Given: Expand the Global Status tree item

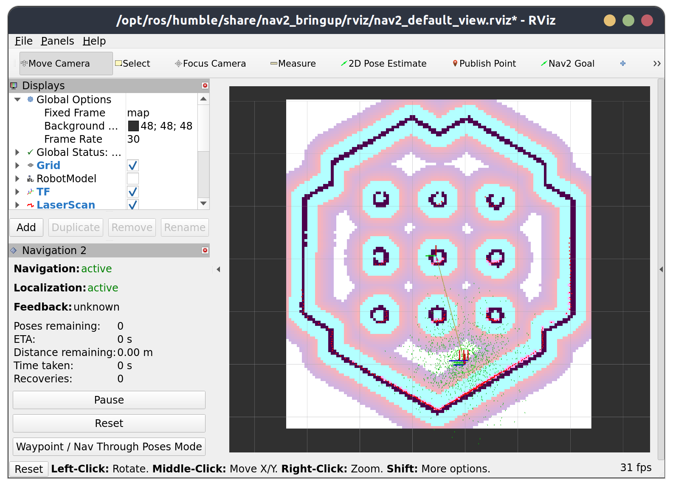Looking at the screenshot, I should [17, 153].
